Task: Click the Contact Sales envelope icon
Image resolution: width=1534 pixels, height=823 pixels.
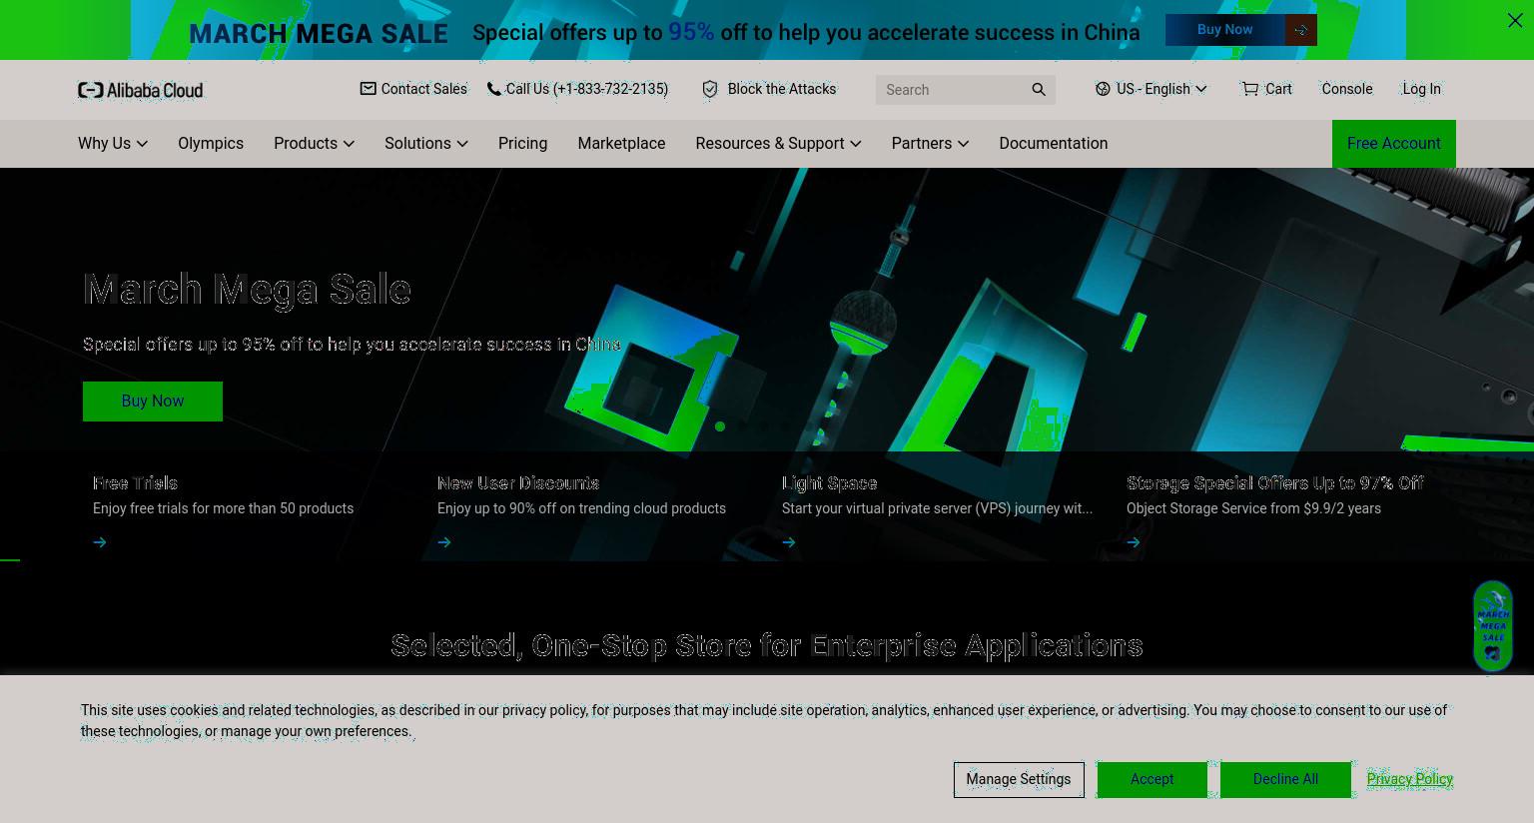Action: pyautogui.click(x=368, y=89)
